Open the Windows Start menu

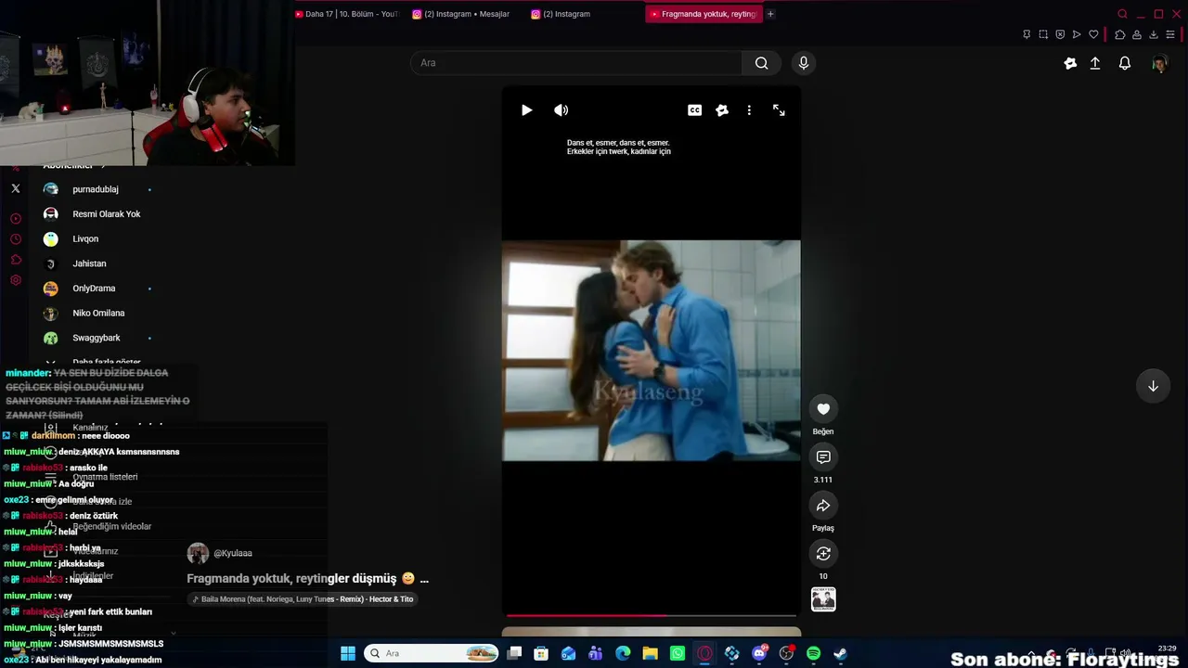tap(348, 653)
